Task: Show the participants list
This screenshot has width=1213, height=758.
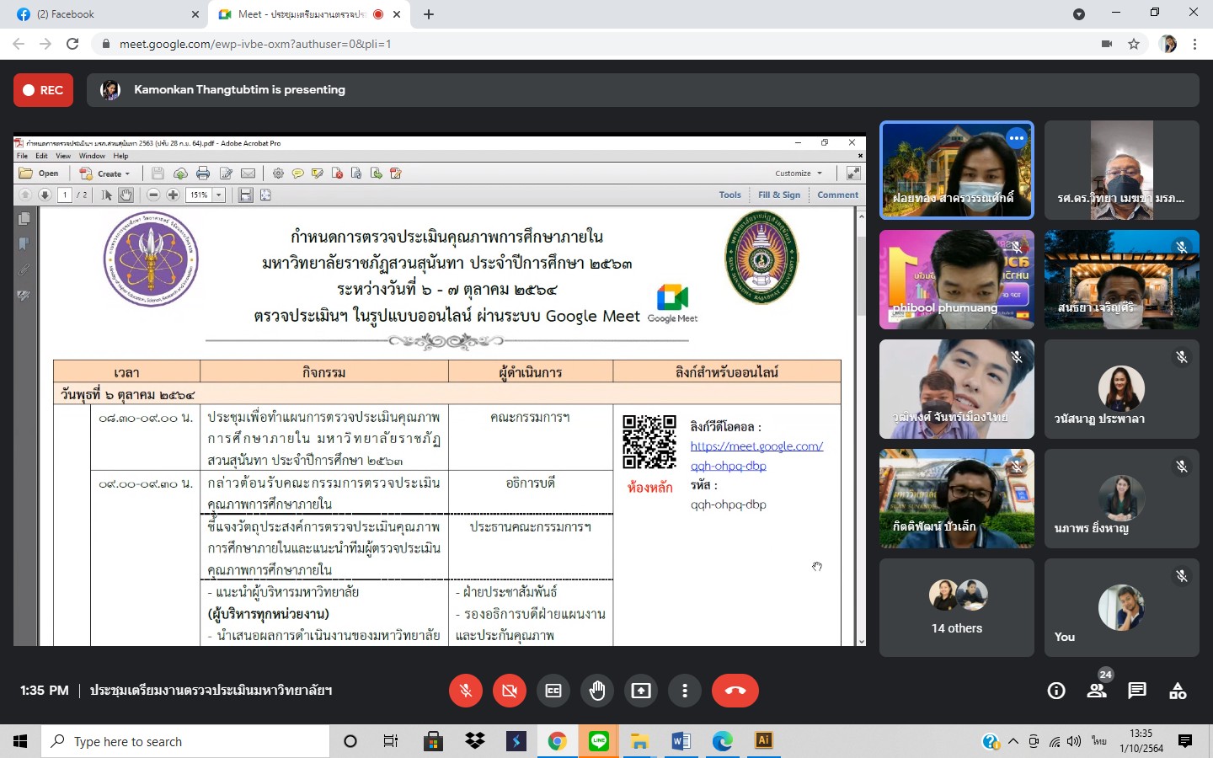Action: (x=1097, y=691)
